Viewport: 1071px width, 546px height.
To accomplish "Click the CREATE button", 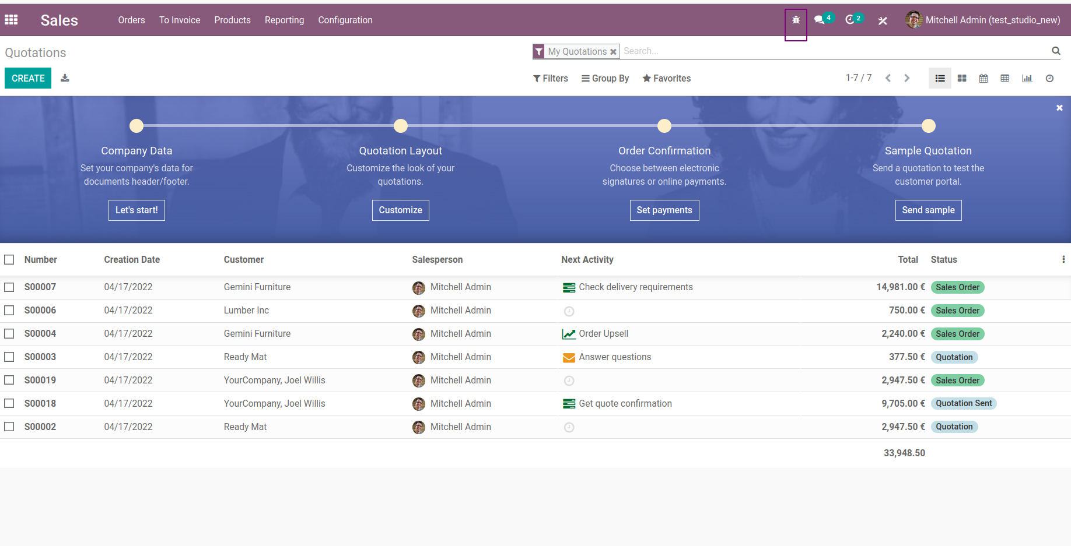I will [x=28, y=78].
